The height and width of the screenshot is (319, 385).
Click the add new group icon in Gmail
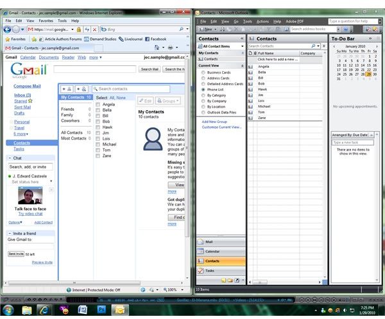tap(81, 89)
